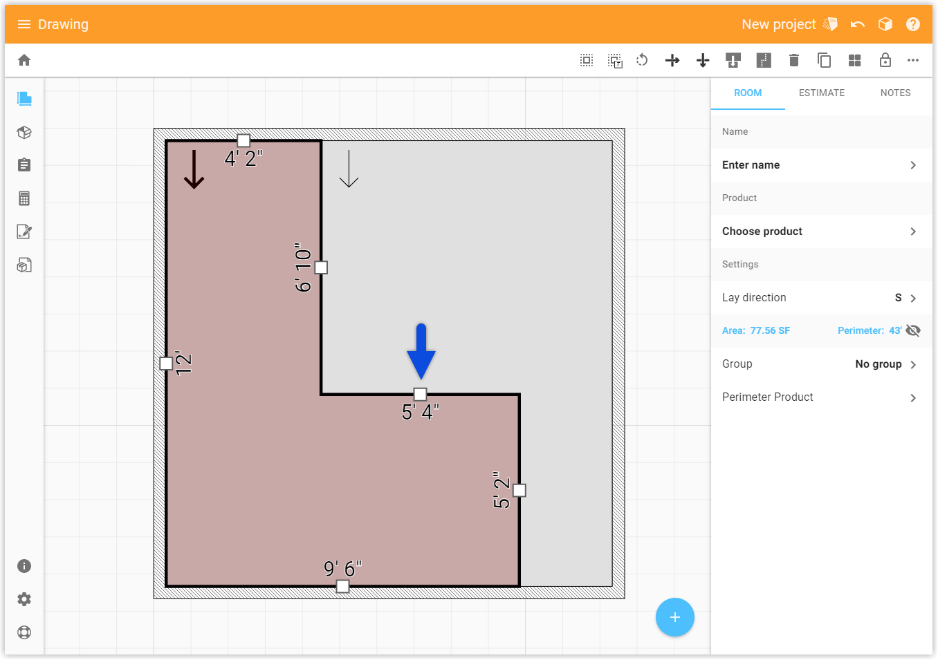
Task: Open the Group selector showing No group
Action: click(822, 364)
